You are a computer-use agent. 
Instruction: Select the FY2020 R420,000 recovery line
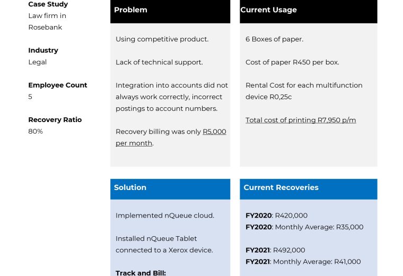tap(276, 215)
